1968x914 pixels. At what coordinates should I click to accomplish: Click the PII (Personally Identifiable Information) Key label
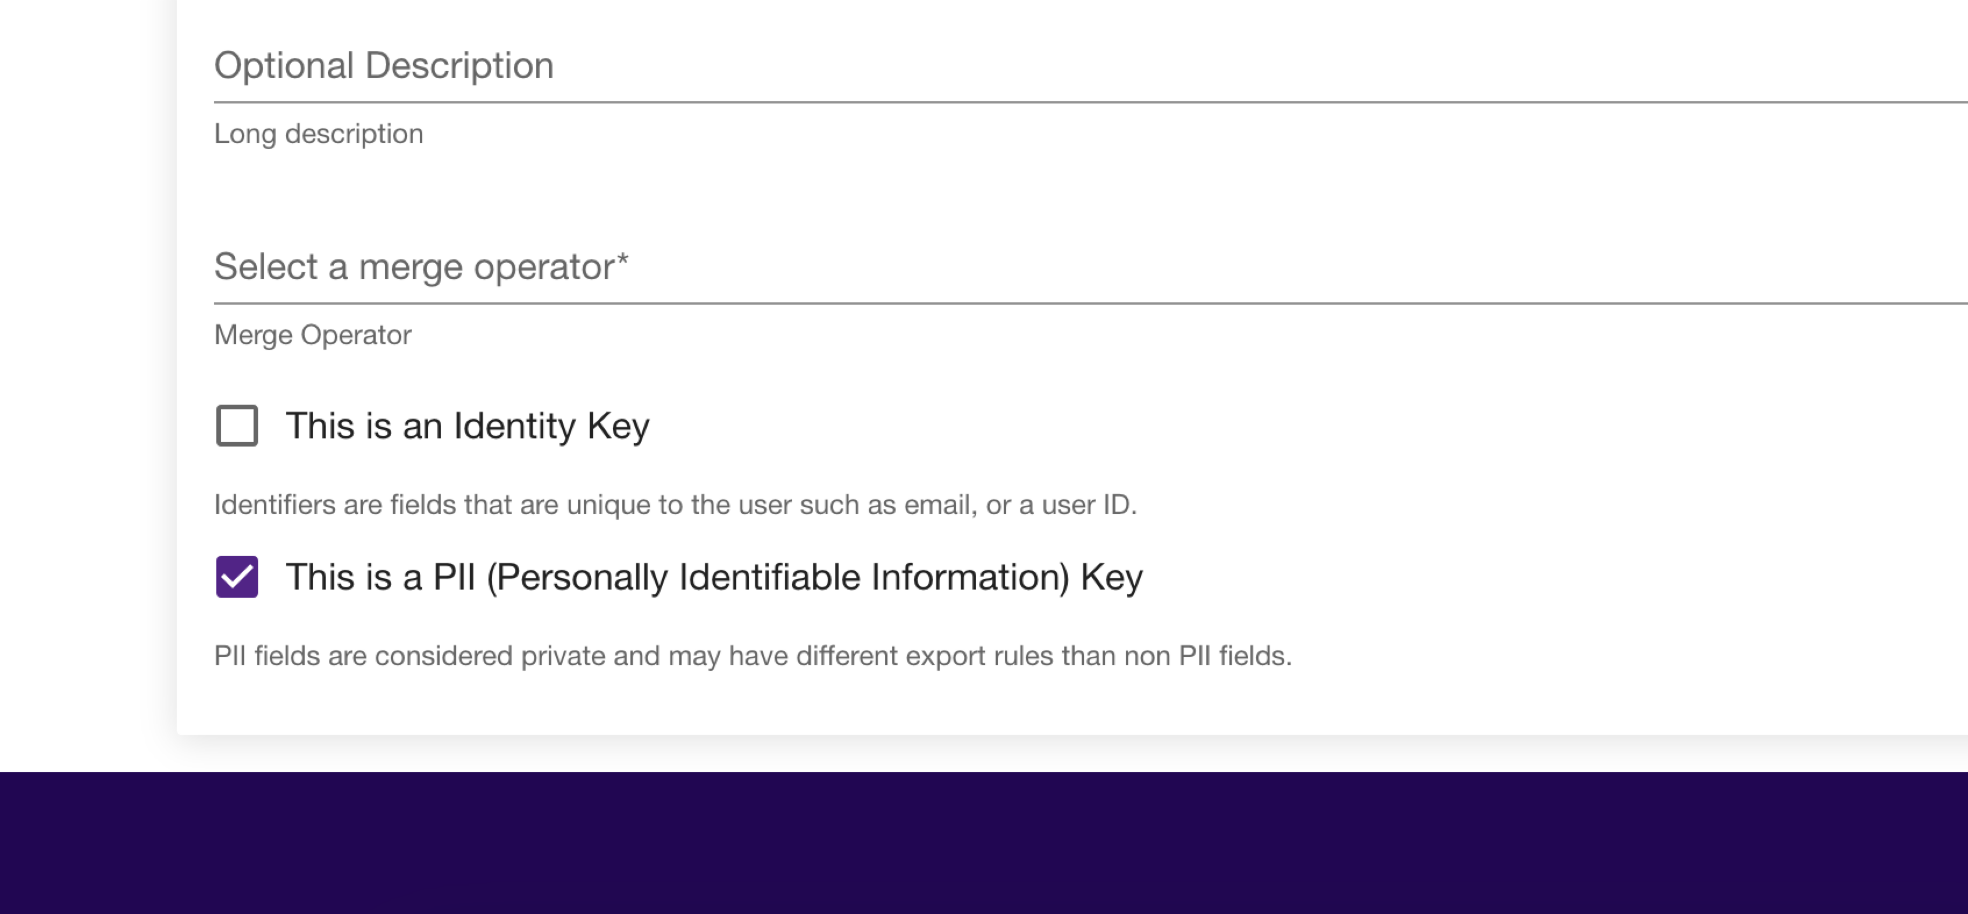[714, 577]
